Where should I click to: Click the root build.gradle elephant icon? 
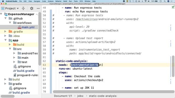click(x=10, y=93)
